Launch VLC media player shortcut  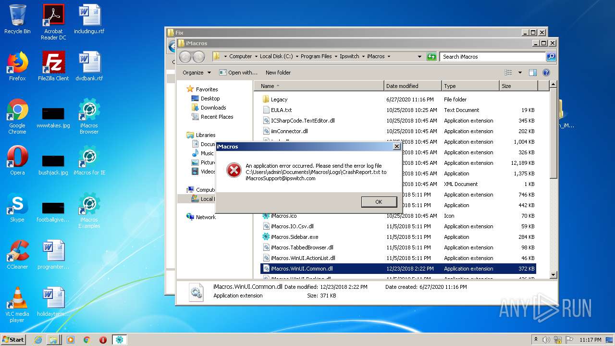pos(17,305)
